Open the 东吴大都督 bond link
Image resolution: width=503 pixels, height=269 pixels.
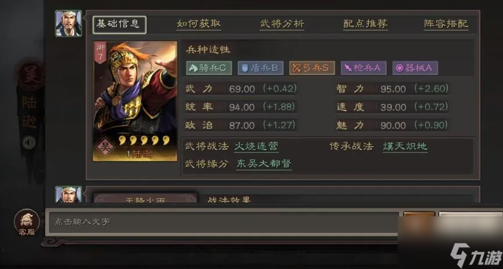pyautogui.click(x=264, y=164)
